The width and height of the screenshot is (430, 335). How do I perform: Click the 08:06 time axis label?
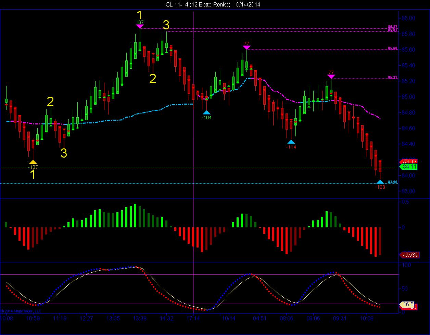point(287,318)
